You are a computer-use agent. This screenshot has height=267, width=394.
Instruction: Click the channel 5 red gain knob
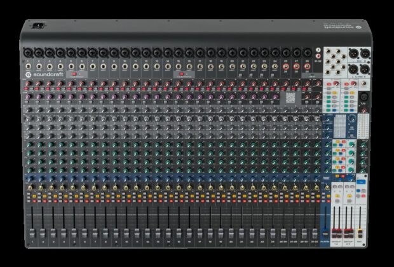71,83
